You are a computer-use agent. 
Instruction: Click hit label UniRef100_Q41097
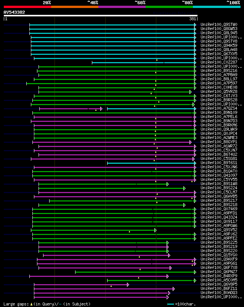click(219, 176)
